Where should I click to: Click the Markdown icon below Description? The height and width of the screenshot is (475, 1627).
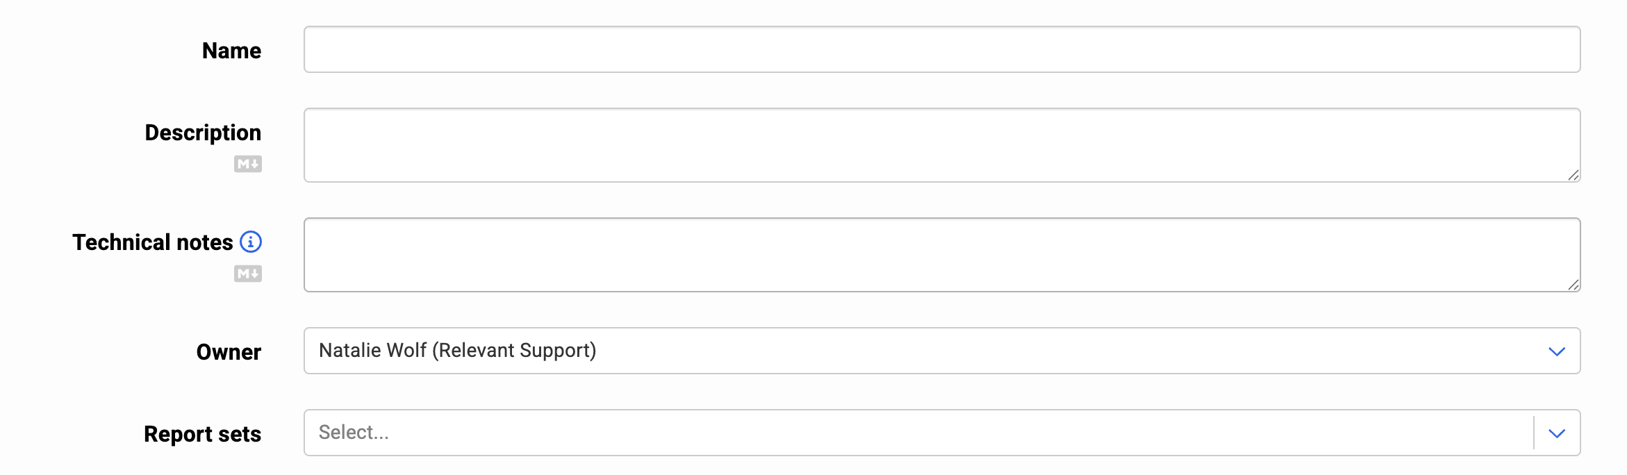click(x=249, y=164)
